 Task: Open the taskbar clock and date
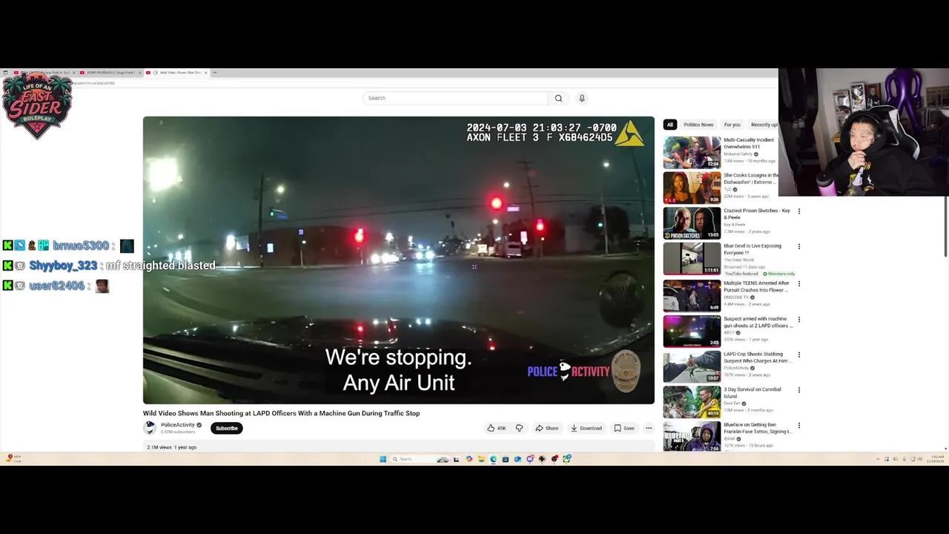pyautogui.click(x=935, y=459)
